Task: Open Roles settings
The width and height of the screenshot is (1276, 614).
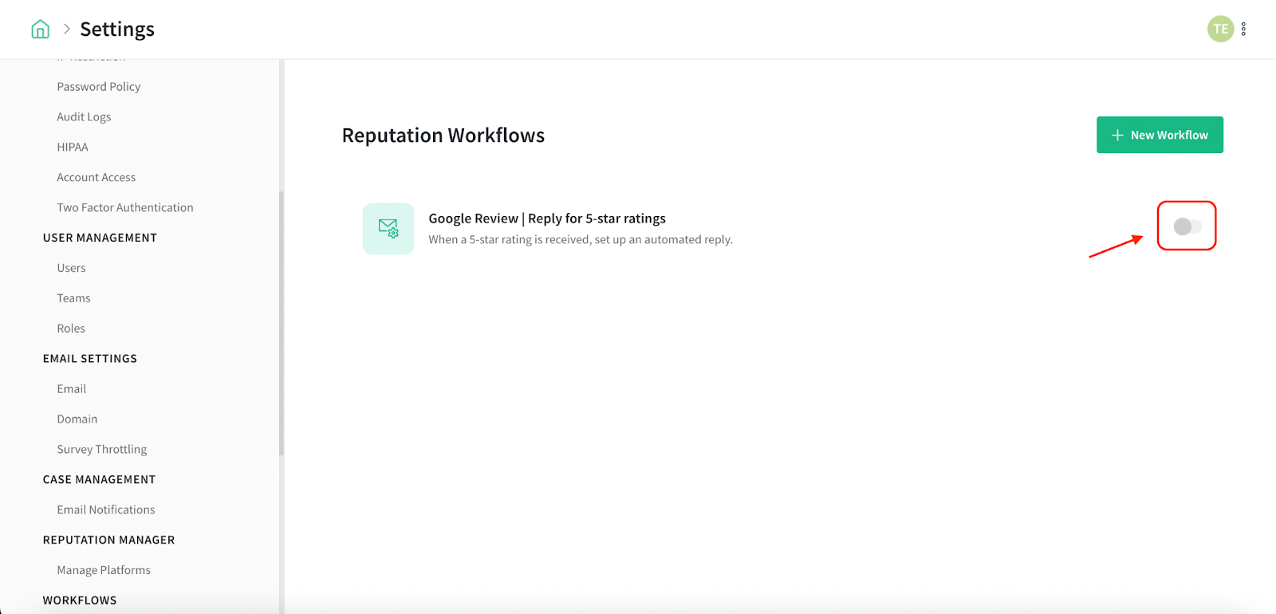Action: [71, 329]
